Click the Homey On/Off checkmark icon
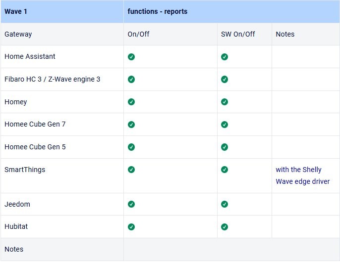340x262 pixels. pos(131,102)
